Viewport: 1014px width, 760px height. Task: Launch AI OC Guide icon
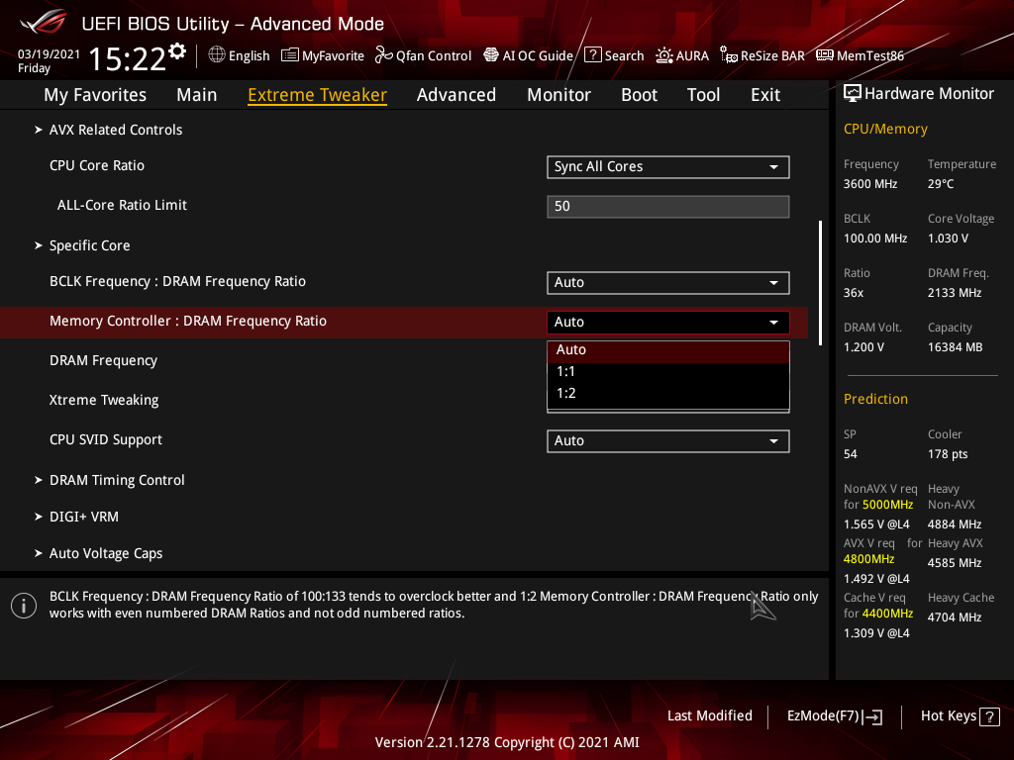(491, 55)
